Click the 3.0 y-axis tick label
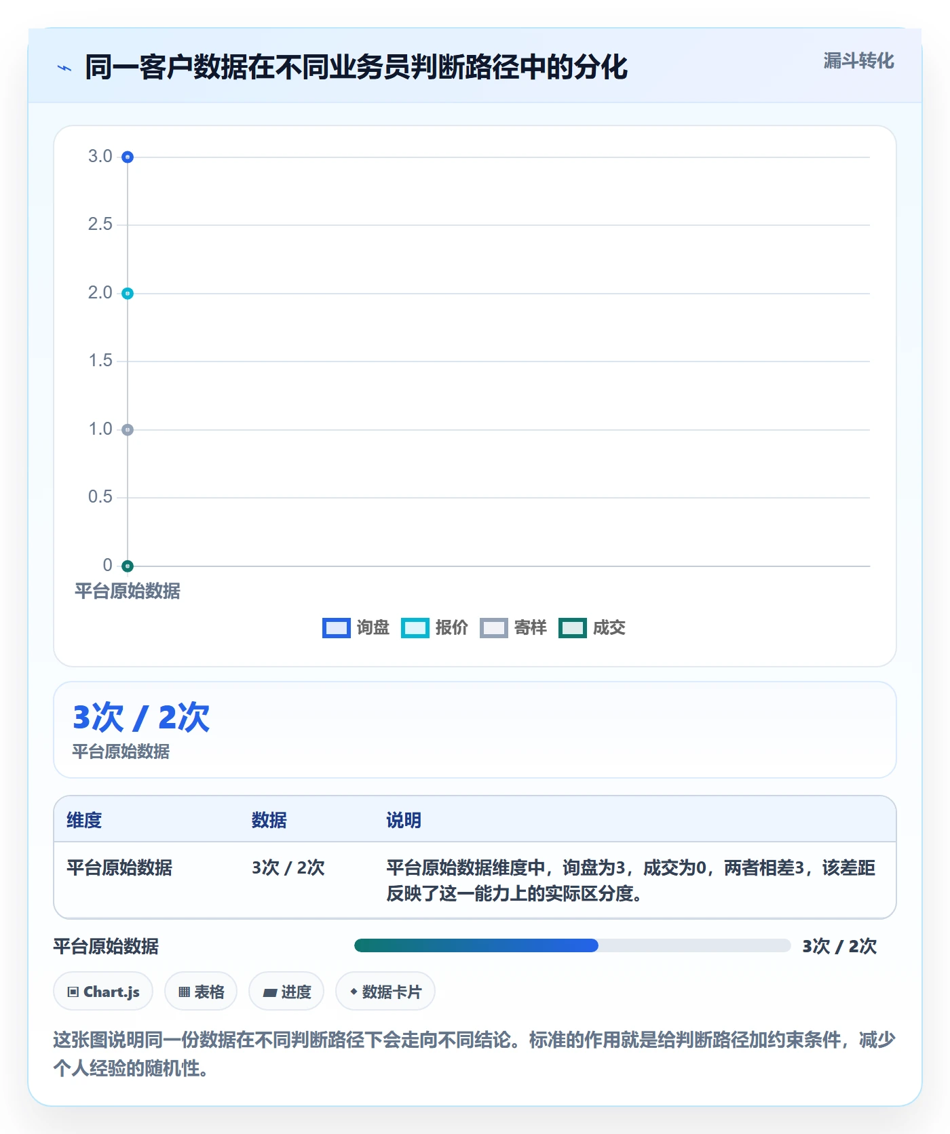The image size is (950, 1134). pyautogui.click(x=100, y=157)
